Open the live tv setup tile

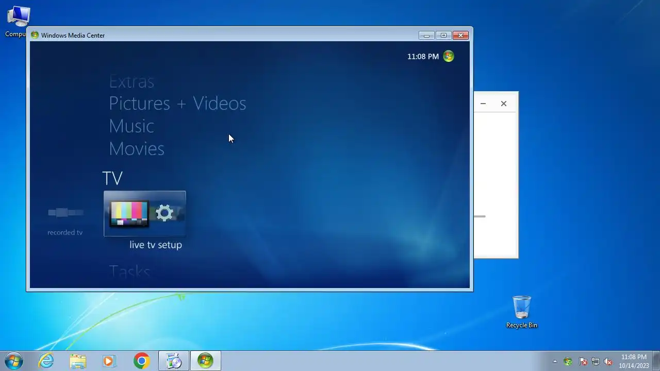click(145, 213)
